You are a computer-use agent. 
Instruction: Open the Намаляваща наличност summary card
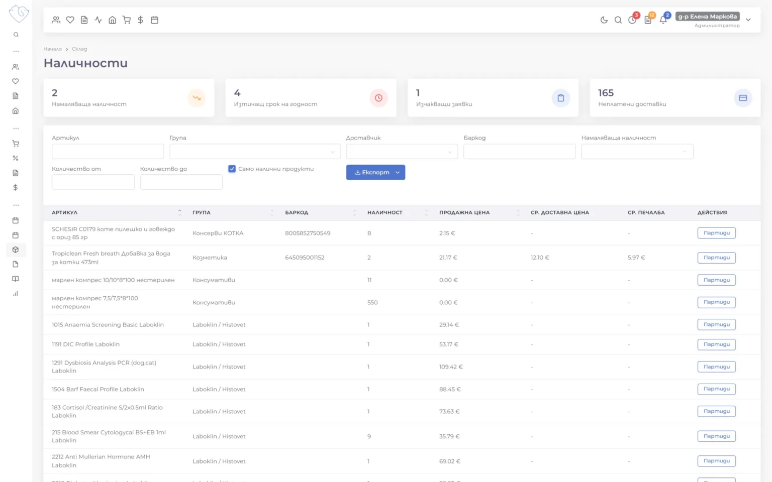coord(129,98)
